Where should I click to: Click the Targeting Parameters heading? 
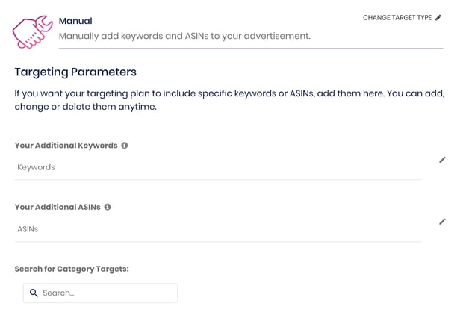(x=75, y=72)
